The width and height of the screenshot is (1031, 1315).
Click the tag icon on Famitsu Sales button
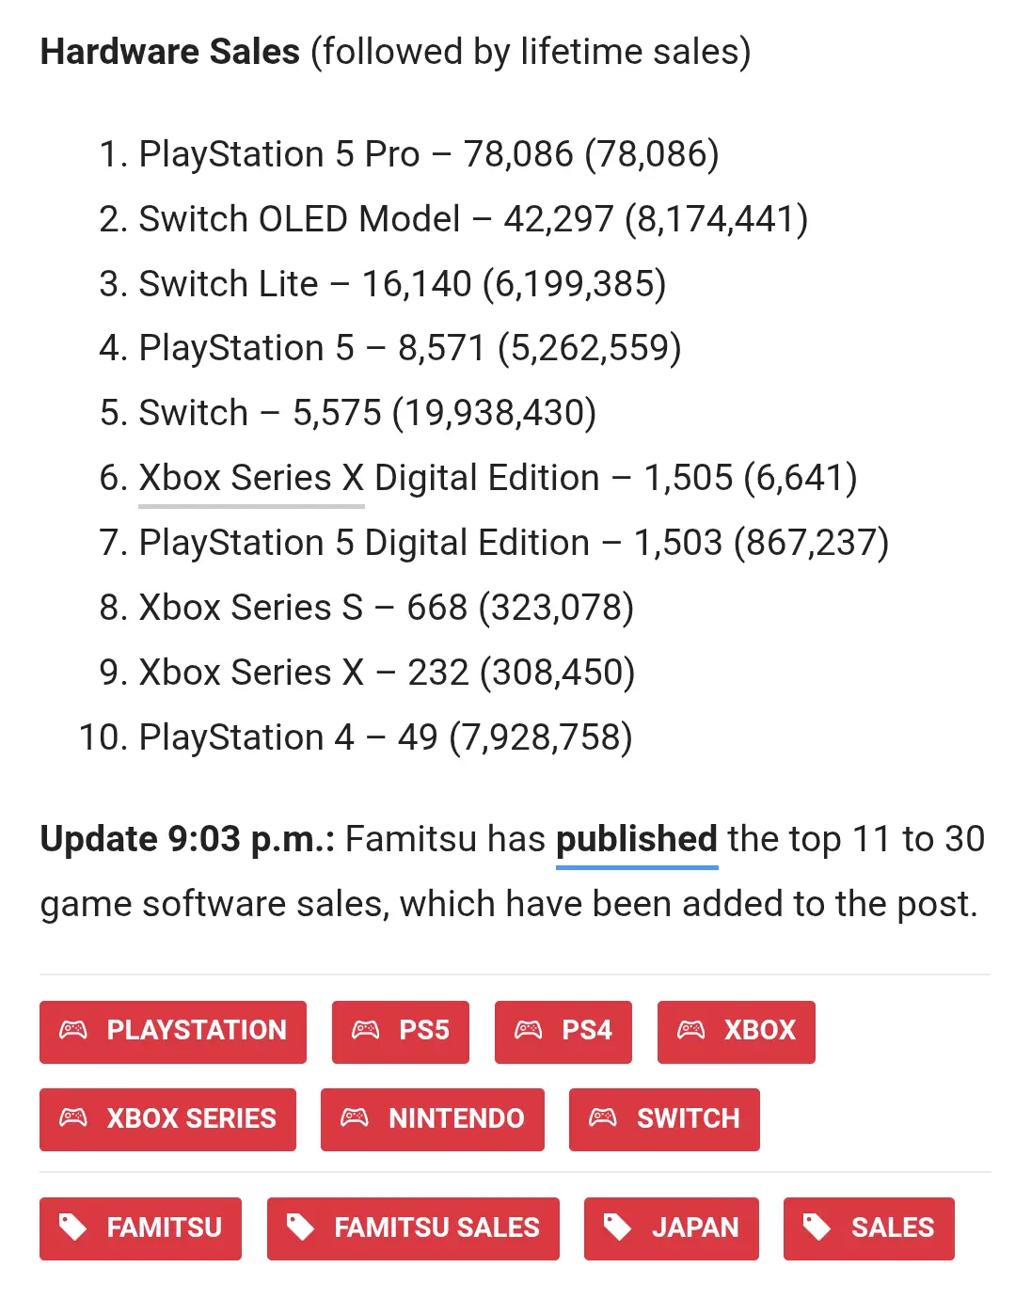300,1228
